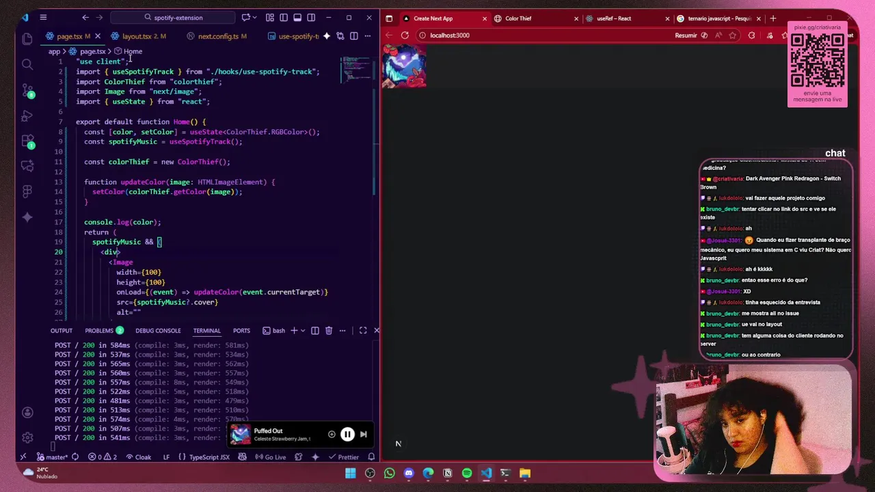Open the DEBUG CONSOLE panel tab

coord(158,331)
